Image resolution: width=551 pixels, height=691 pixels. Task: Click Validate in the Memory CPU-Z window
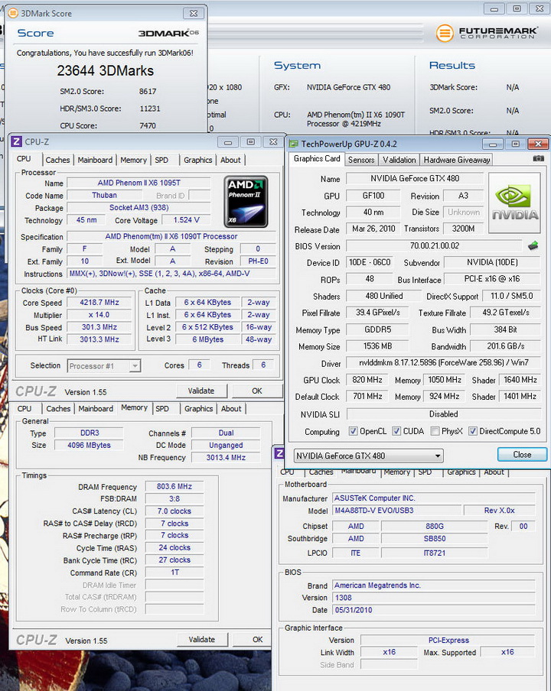[x=202, y=640]
